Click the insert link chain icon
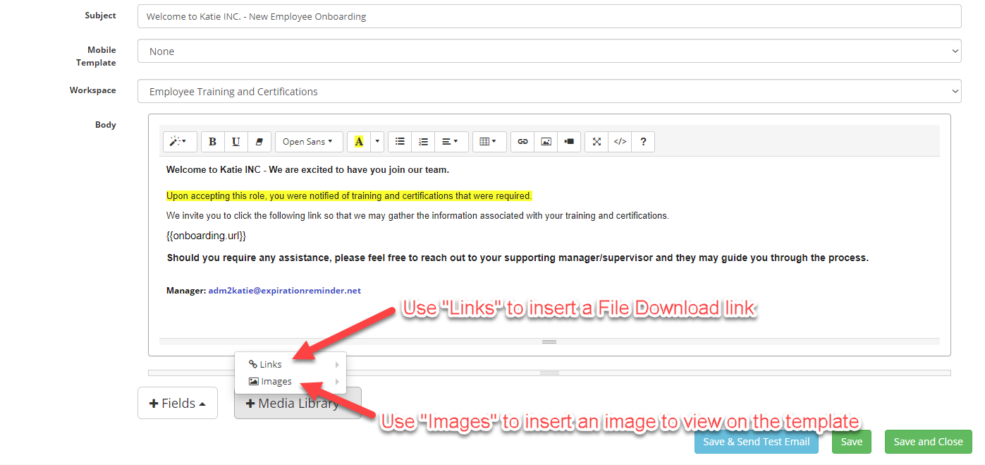The height and width of the screenshot is (465, 985). 522,142
